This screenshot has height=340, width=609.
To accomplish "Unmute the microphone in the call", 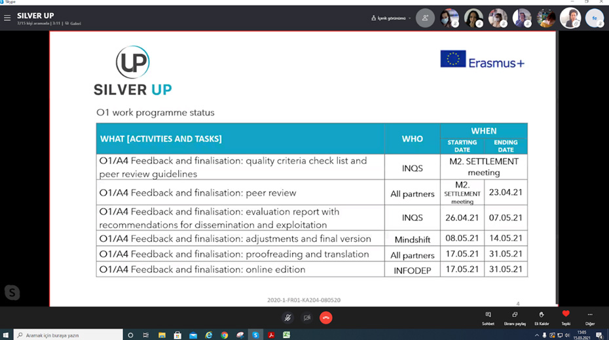I will point(287,318).
